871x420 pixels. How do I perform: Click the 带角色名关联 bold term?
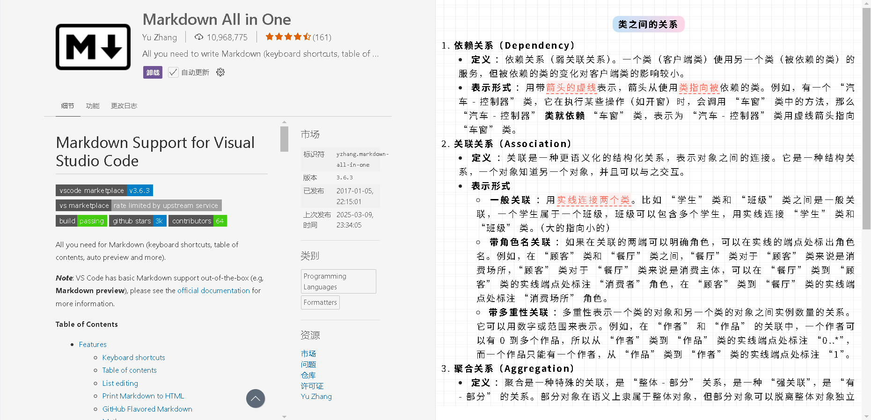(x=520, y=242)
